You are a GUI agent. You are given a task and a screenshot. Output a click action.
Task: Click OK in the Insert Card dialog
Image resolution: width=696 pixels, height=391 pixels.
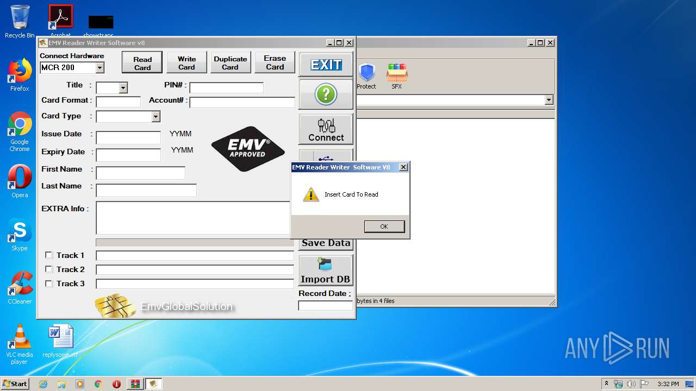tap(384, 226)
